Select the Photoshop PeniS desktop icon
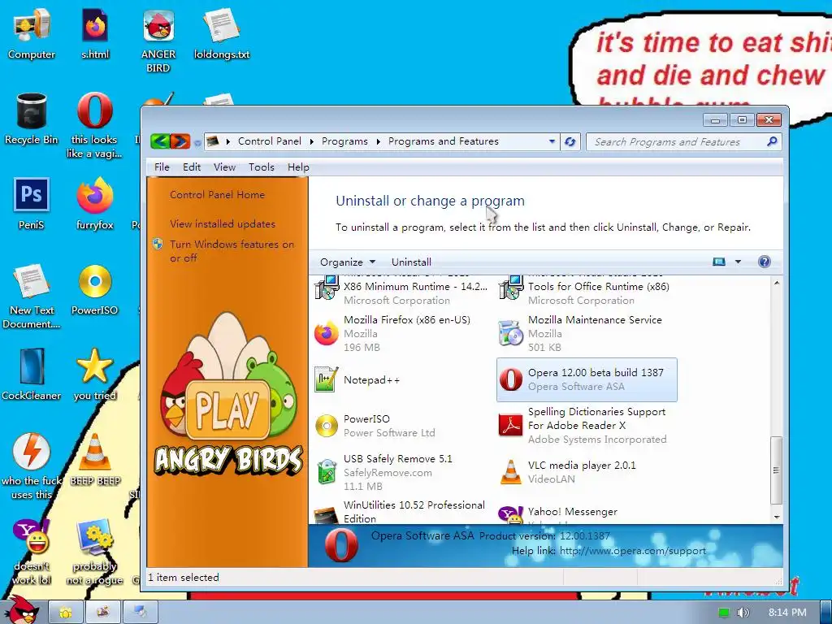Image resolution: width=832 pixels, height=624 pixels. (32, 204)
